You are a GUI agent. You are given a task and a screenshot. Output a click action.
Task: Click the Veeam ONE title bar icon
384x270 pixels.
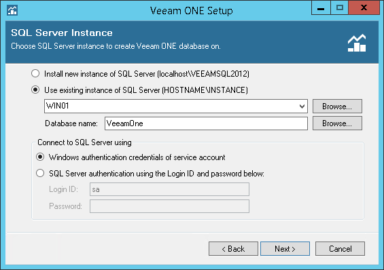pyautogui.click(x=12, y=10)
